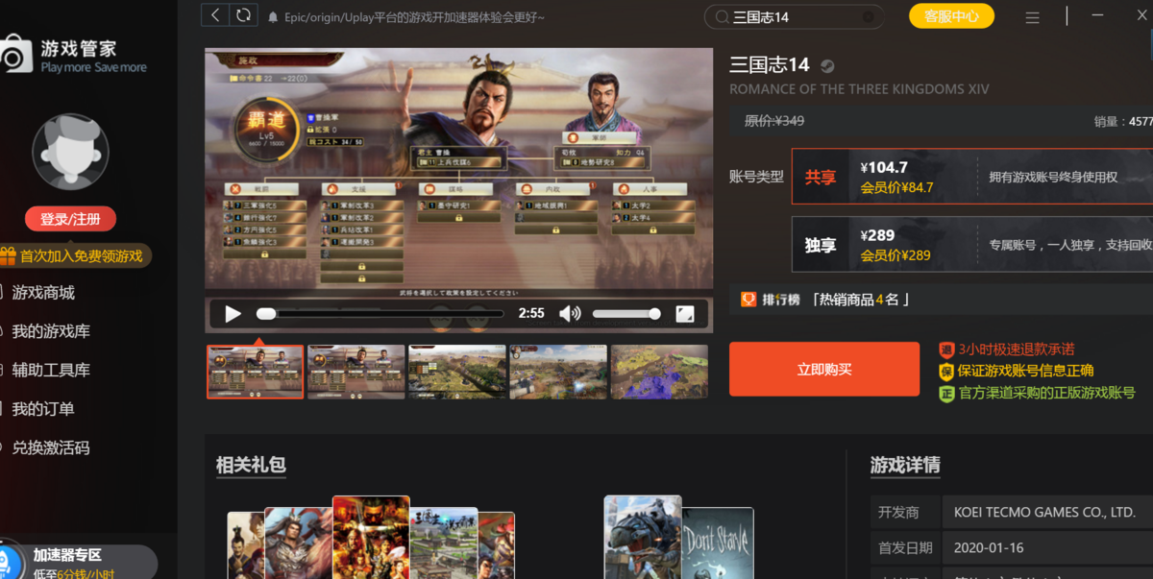Enter fullscreen mode for the video

coord(684,313)
